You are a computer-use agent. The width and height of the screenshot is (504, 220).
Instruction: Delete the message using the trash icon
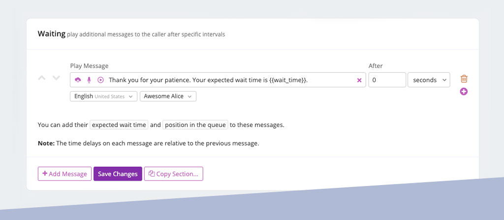click(x=464, y=79)
